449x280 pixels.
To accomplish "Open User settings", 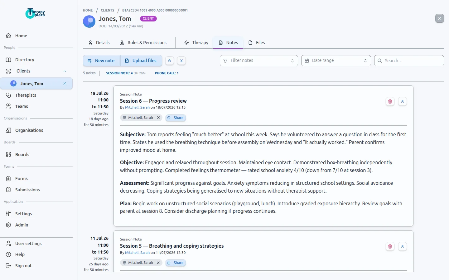I will click(36, 244).
